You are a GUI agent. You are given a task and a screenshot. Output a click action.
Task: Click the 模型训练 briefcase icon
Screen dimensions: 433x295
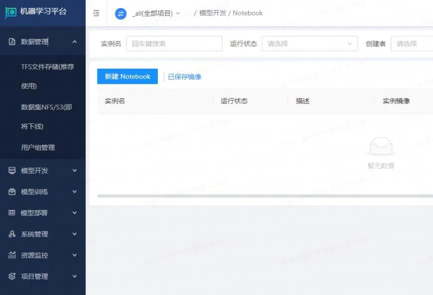pos(12,192)
